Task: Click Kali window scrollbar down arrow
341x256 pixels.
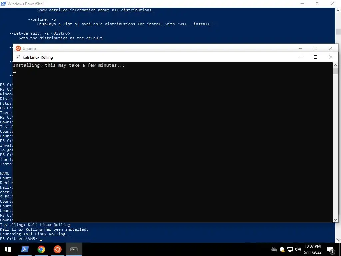Action: tap(335, 220)
